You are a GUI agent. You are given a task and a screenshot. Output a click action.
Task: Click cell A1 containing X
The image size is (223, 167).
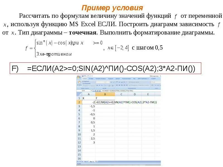pos(89,98)
